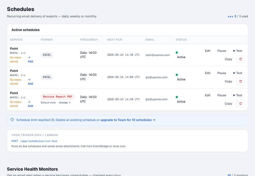Click next run 2026-05-24 14:30 UTC
The height and width of the screenshot is (176, 255).
(x=124, y=55)
